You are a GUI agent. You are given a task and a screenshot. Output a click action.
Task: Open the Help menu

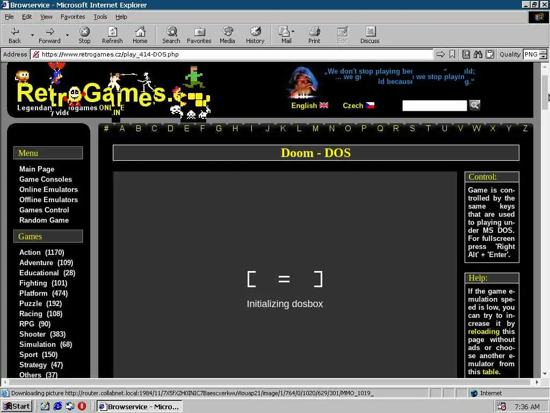tap(121, 17)
